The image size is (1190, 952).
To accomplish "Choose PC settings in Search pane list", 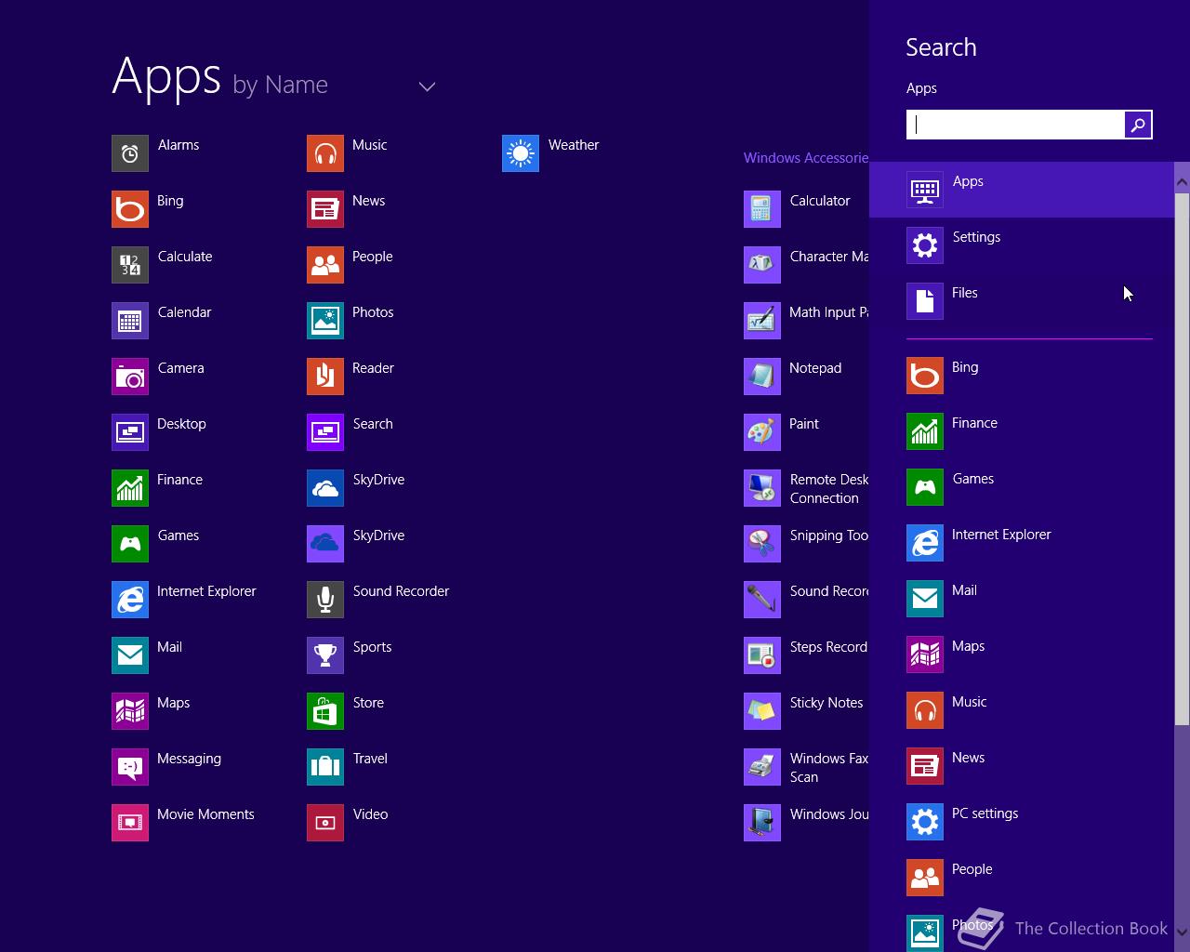I will (1022, 822).
